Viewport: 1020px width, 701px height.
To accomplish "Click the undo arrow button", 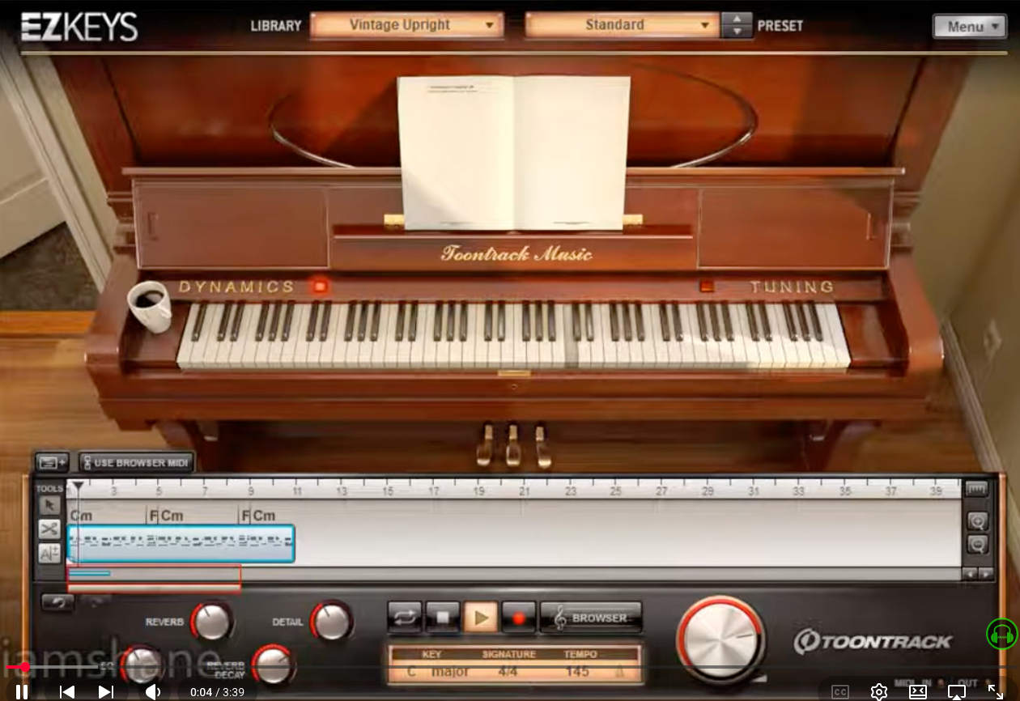I will pos(57,603).
